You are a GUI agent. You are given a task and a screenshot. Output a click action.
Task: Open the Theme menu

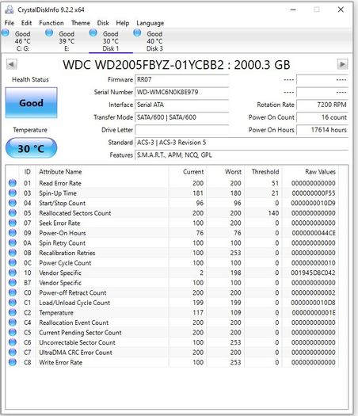81,23
